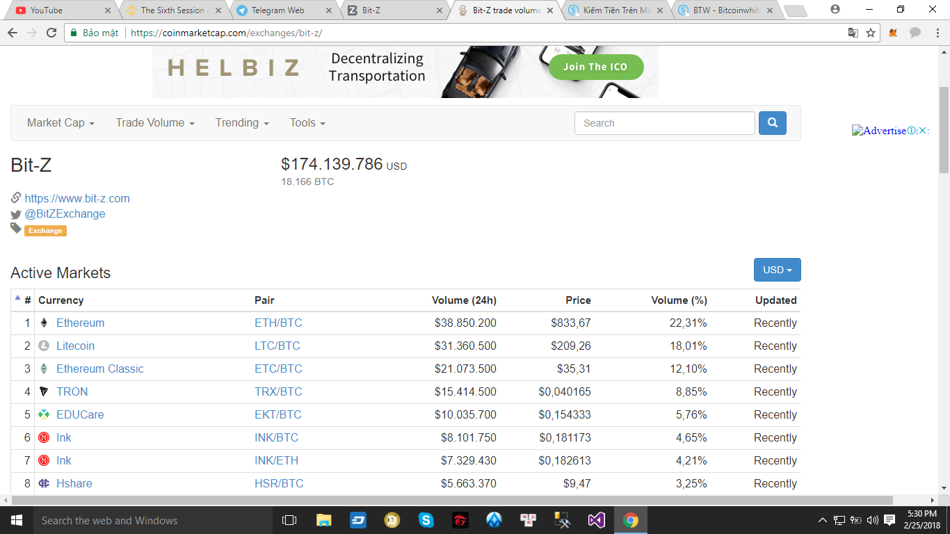This screenshot has width=950, height=534.
Task: Open the @BitZExchange Twitter link
Action: click(x=65, y=213)
